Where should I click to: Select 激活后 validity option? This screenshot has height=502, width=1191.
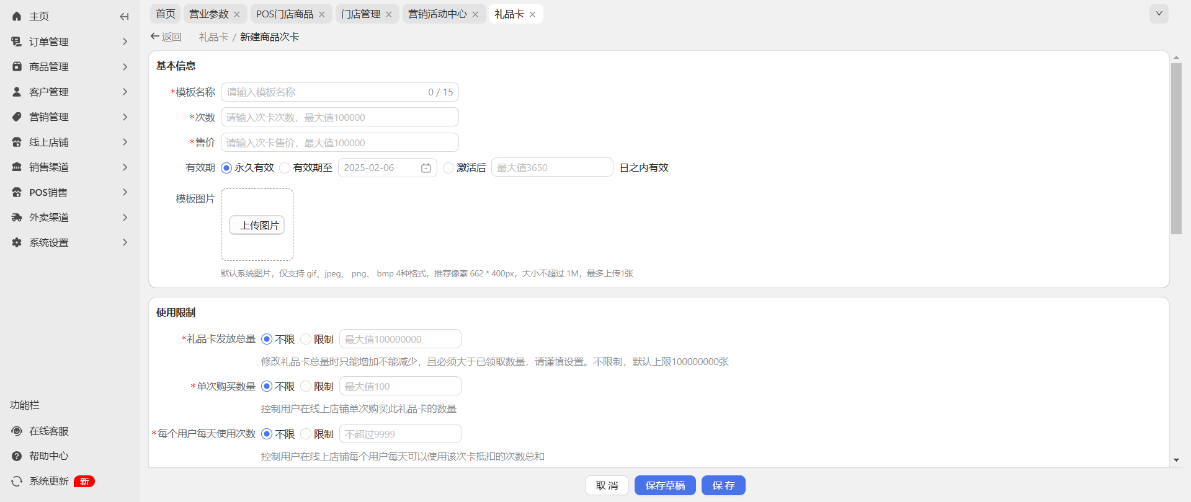click(448, 168)
